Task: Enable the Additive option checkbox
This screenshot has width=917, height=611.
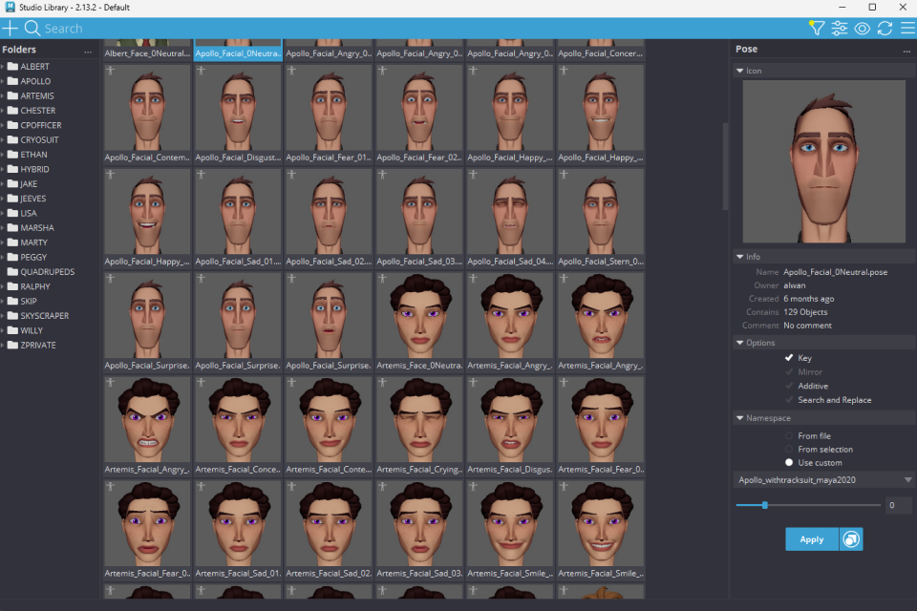Action: pyautogui.click(x=789, y=386)
